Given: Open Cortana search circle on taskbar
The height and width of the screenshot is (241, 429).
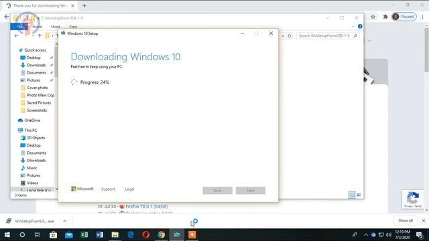Looking at the screenshot, I should click(x=22, y=235).
